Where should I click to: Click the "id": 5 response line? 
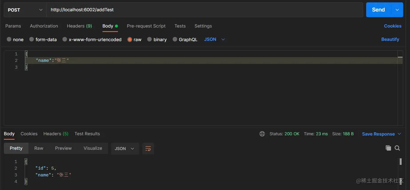[x=46, y=168]
